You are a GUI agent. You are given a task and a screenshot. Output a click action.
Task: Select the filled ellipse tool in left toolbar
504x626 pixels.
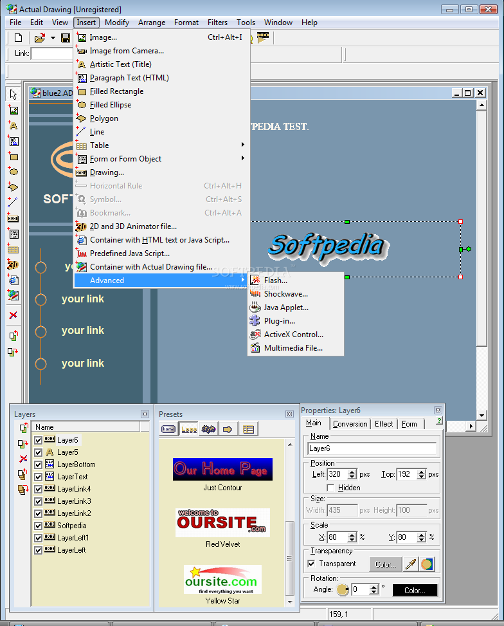pos(13,172)
